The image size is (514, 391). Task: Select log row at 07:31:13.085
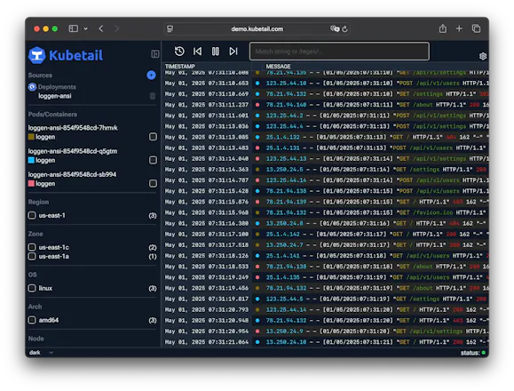[x=326, y=137]
